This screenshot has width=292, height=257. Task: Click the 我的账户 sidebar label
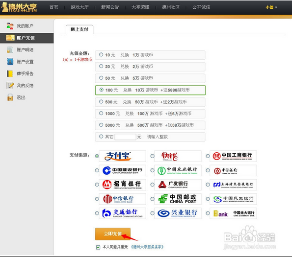coord(25,26)
